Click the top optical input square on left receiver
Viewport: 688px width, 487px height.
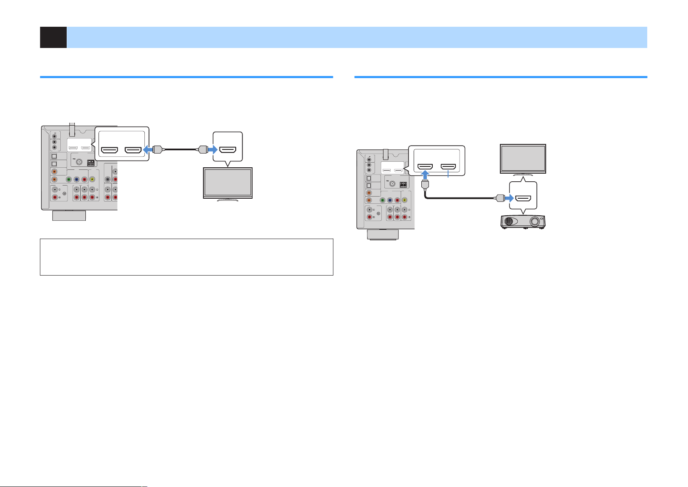coord(54,156)
